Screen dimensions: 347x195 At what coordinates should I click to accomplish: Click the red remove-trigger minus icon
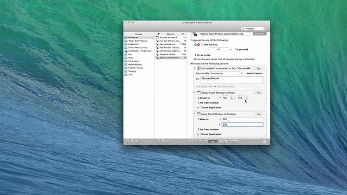tap(198, 44)
